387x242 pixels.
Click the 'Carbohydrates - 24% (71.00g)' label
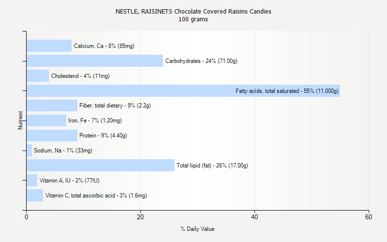(201, 61)
